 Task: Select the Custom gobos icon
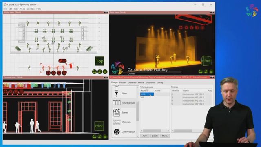tap(117, 131)
